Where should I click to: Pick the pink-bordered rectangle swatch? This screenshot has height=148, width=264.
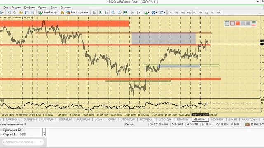(x=232, y=23)
